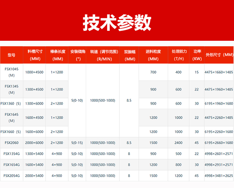Viewport: 234px width, 188px height.
Task: Select the 700 feed size cell
Action: pyautogui.click(x=153, y=72)
